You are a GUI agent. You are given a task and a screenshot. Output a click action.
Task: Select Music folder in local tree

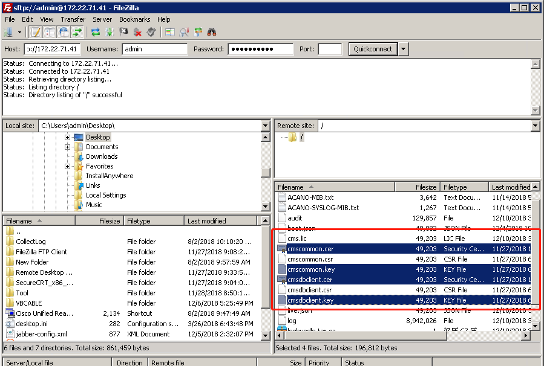click(94, 205)
